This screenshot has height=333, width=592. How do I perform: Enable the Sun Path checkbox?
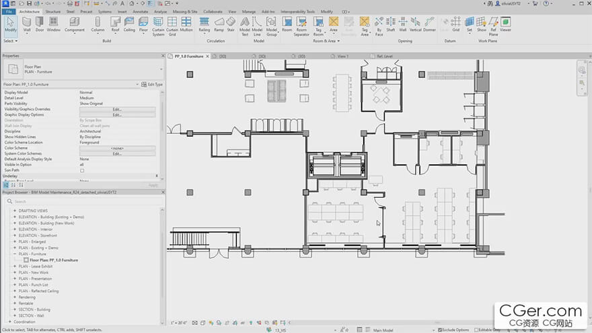point(82,171)
